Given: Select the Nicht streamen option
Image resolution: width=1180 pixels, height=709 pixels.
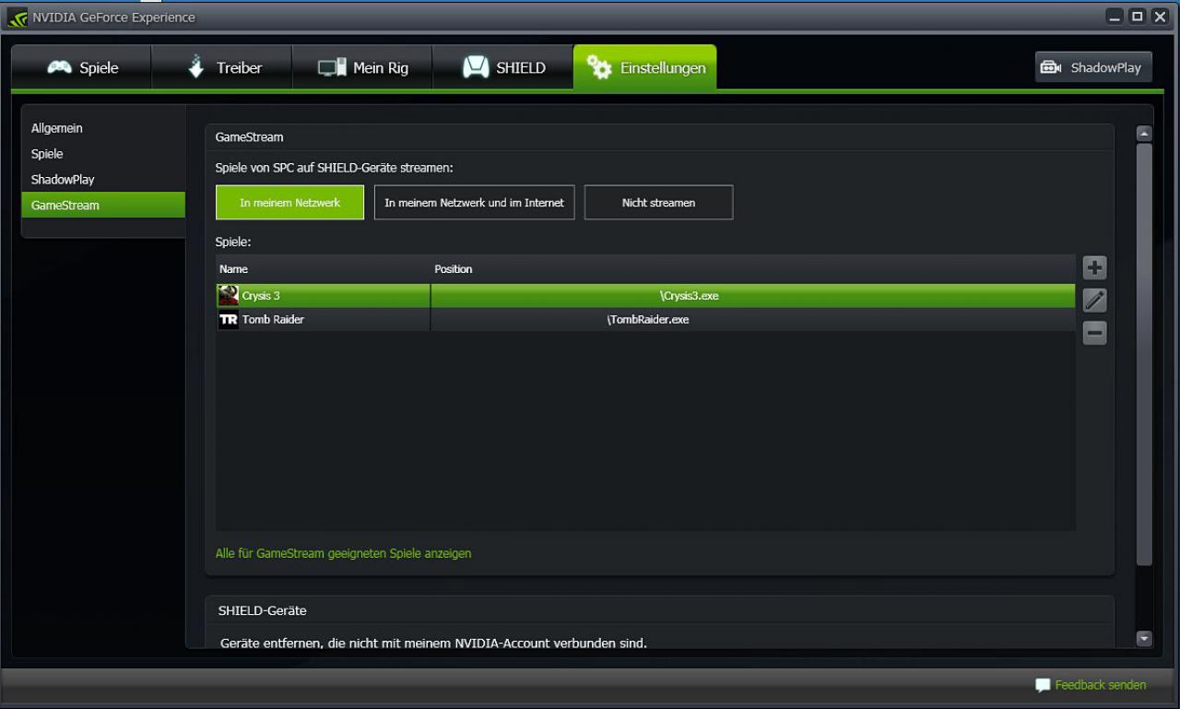Looking at the screenshot, I should [658, 203].
